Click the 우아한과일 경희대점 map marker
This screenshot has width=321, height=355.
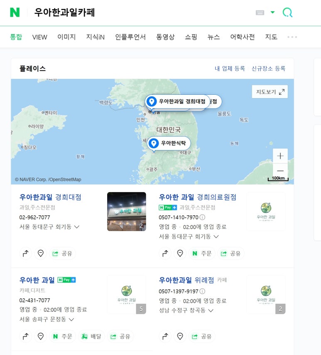[177, 101]
